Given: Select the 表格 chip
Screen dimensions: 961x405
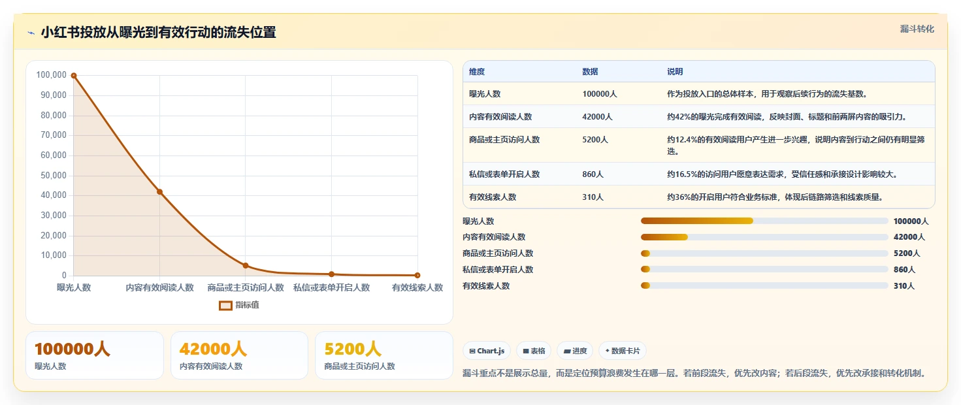Looking at the screenshot, I should [534, 351].
